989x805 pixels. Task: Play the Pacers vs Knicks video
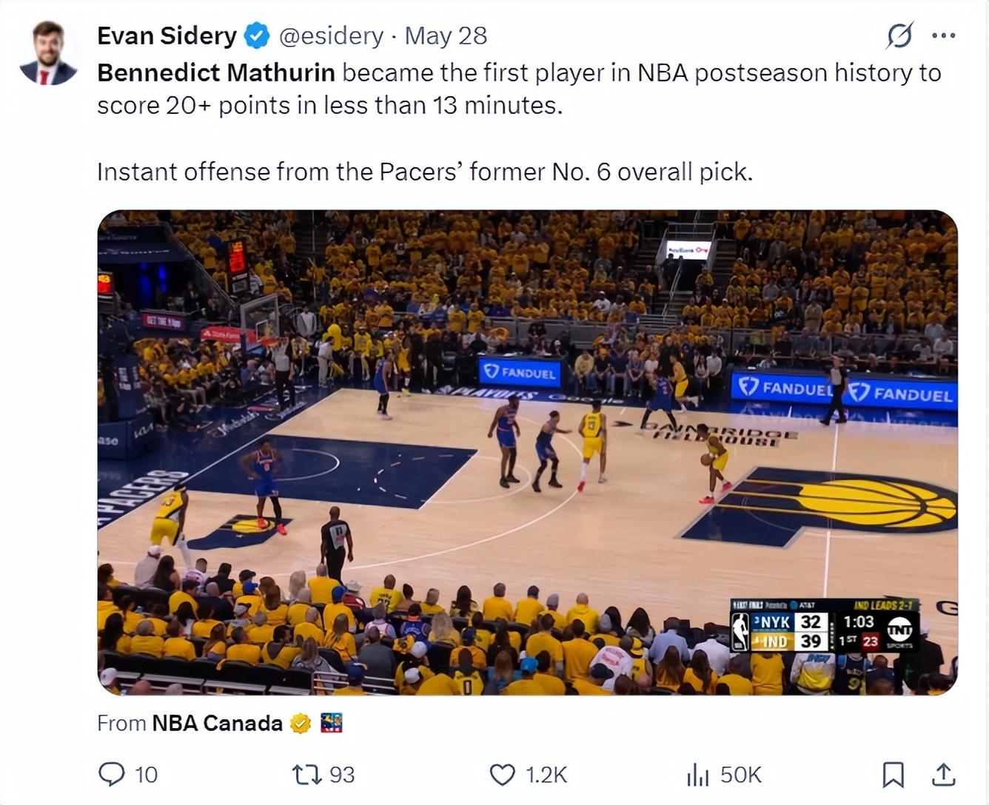[x=527, y=452]
